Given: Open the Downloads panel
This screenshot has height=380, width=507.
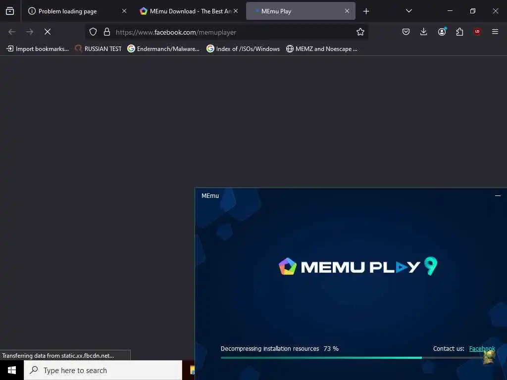Looking at the screenshot, I should tap(424, 32).
